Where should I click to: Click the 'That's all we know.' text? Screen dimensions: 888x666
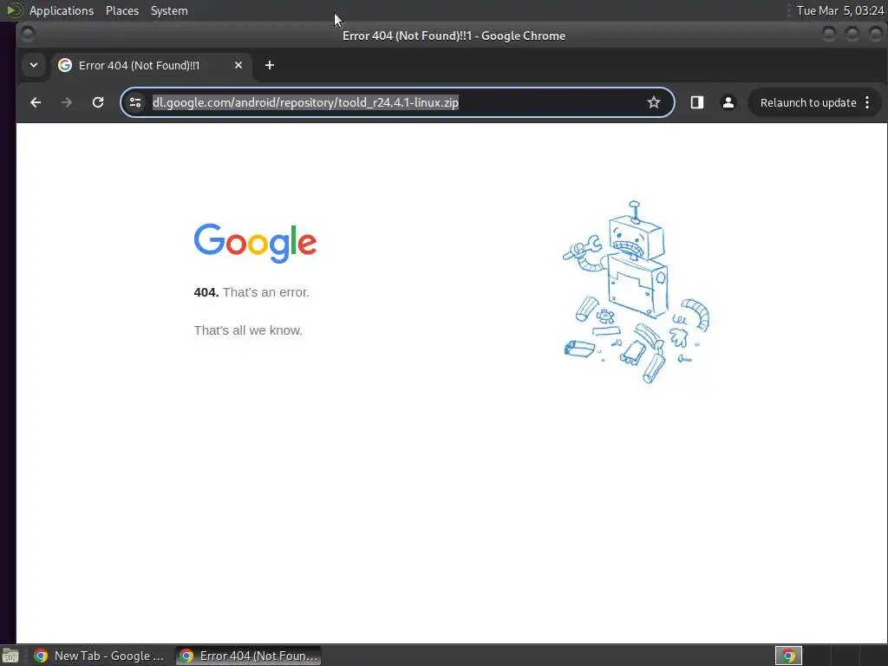(248, 330)
